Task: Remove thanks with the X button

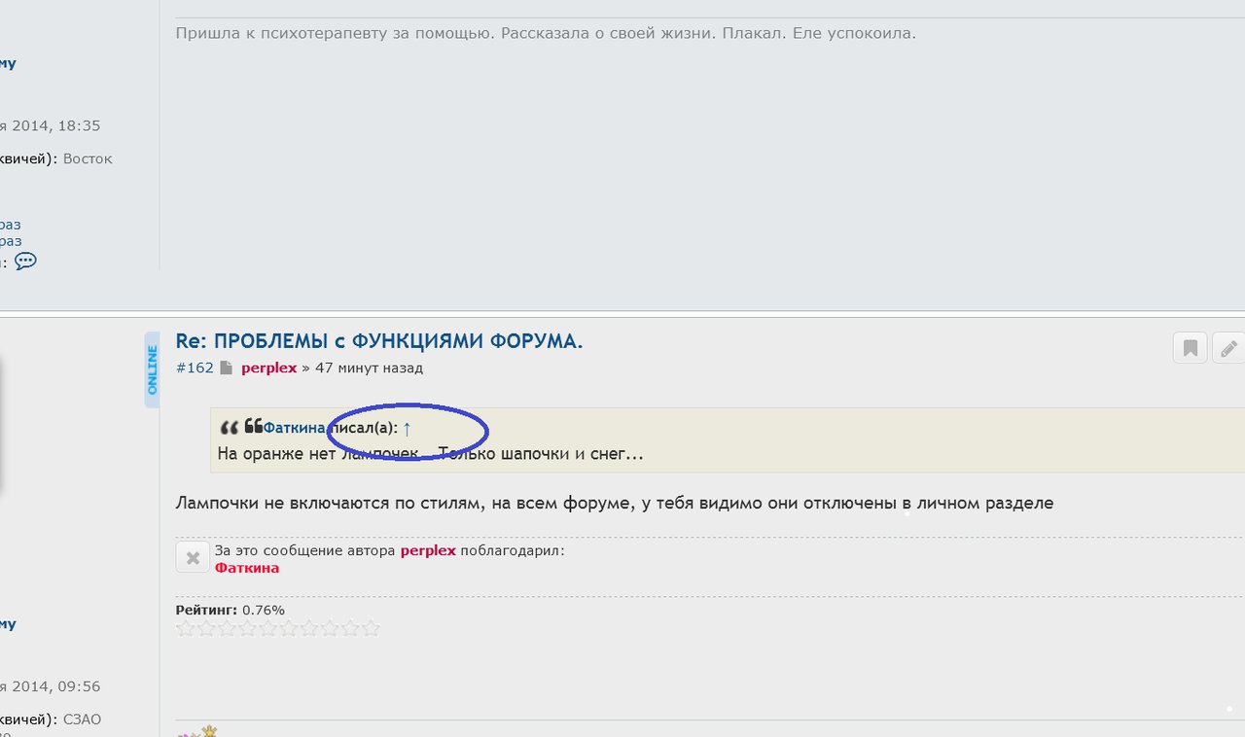Action: click(193, 557)
